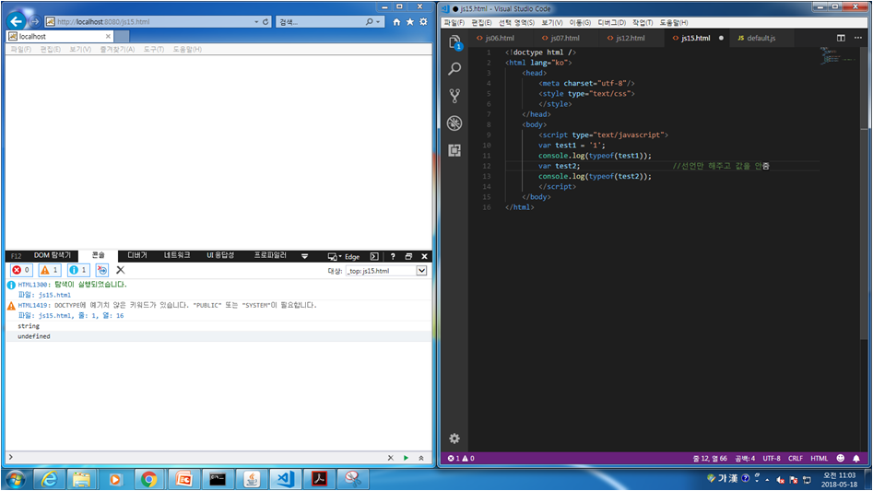Image resolution: width=873 pixels, height=491 pixels.
Task: Click the IE address bar URL field
Action: [150, 22]
